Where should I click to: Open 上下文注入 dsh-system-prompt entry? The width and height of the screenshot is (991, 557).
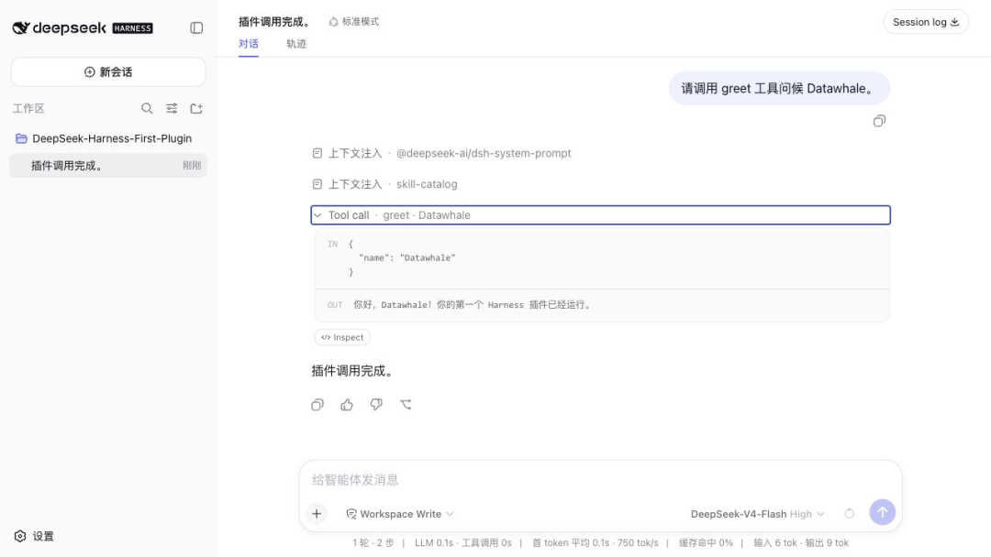pyautogui.click(x=441, y=153)
